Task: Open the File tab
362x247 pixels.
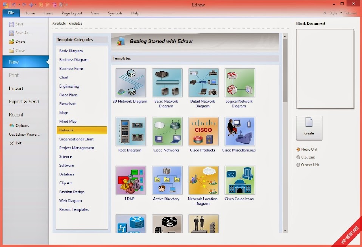Action: click(x=11, y=13)
